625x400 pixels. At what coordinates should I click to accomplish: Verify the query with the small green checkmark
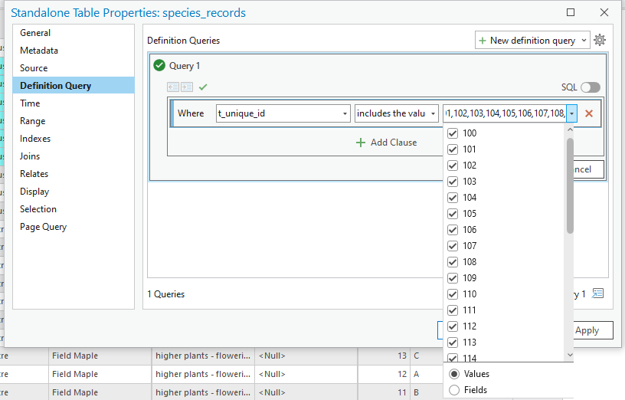[x=203, y=87]
